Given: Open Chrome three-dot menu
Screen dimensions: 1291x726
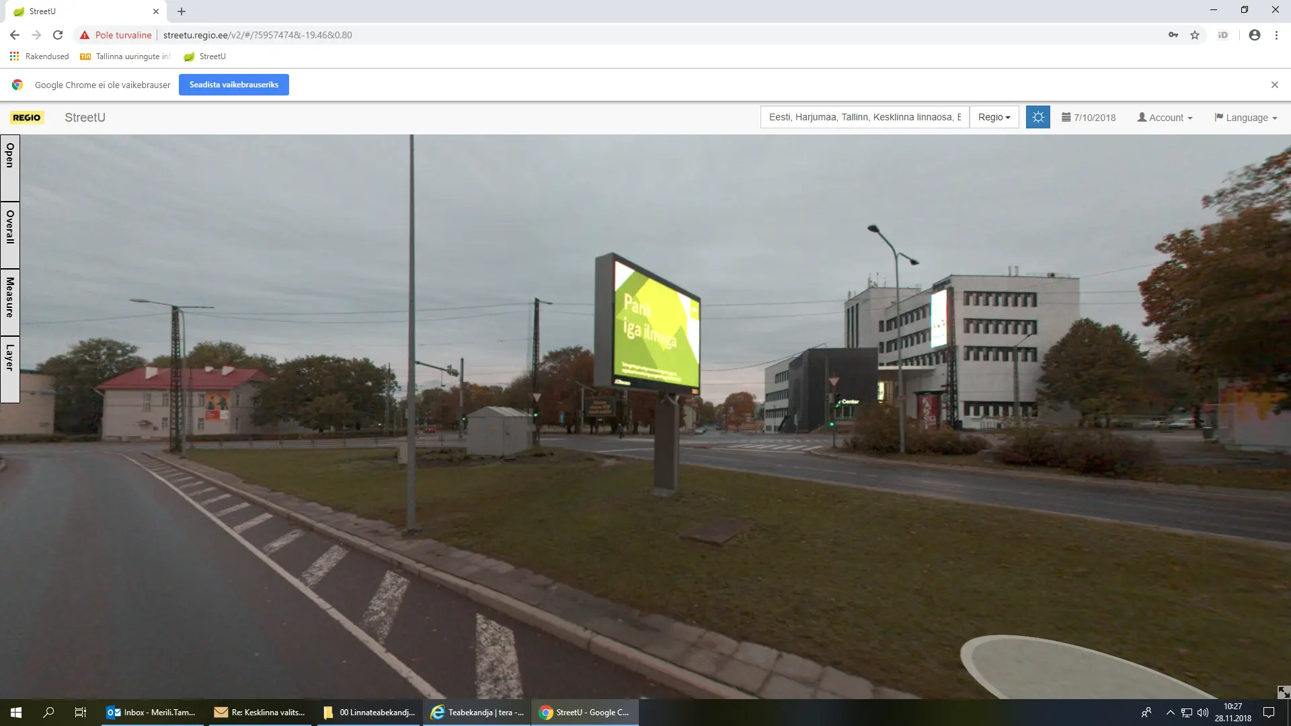Looking at the screenshot, I should pos(1276,35).
